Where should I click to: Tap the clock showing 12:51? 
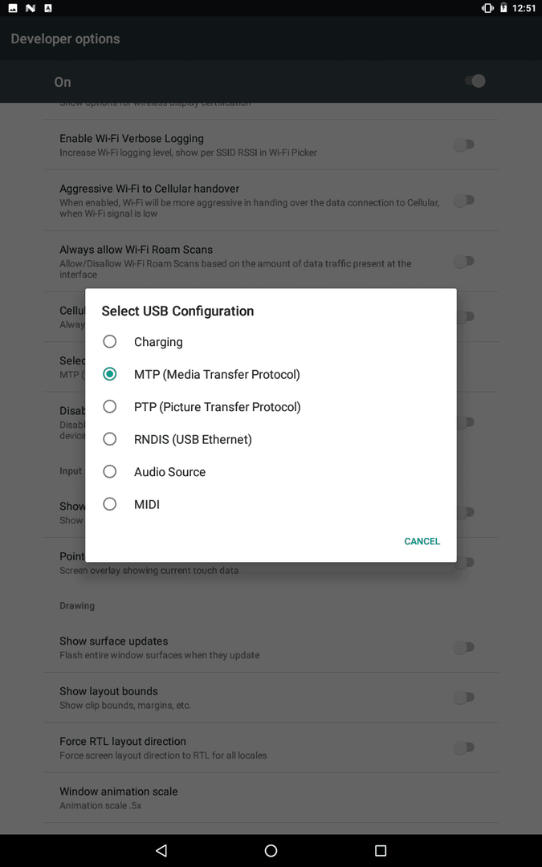pos(524,8)
